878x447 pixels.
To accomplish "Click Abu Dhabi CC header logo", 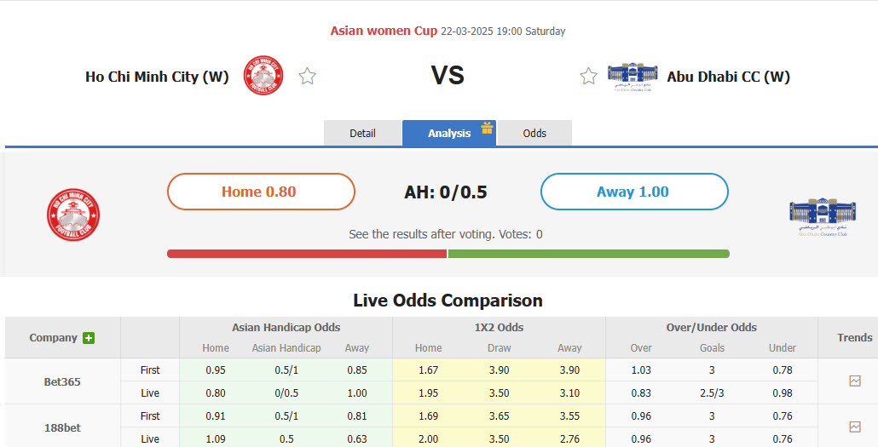I will (x=633, y=77).
